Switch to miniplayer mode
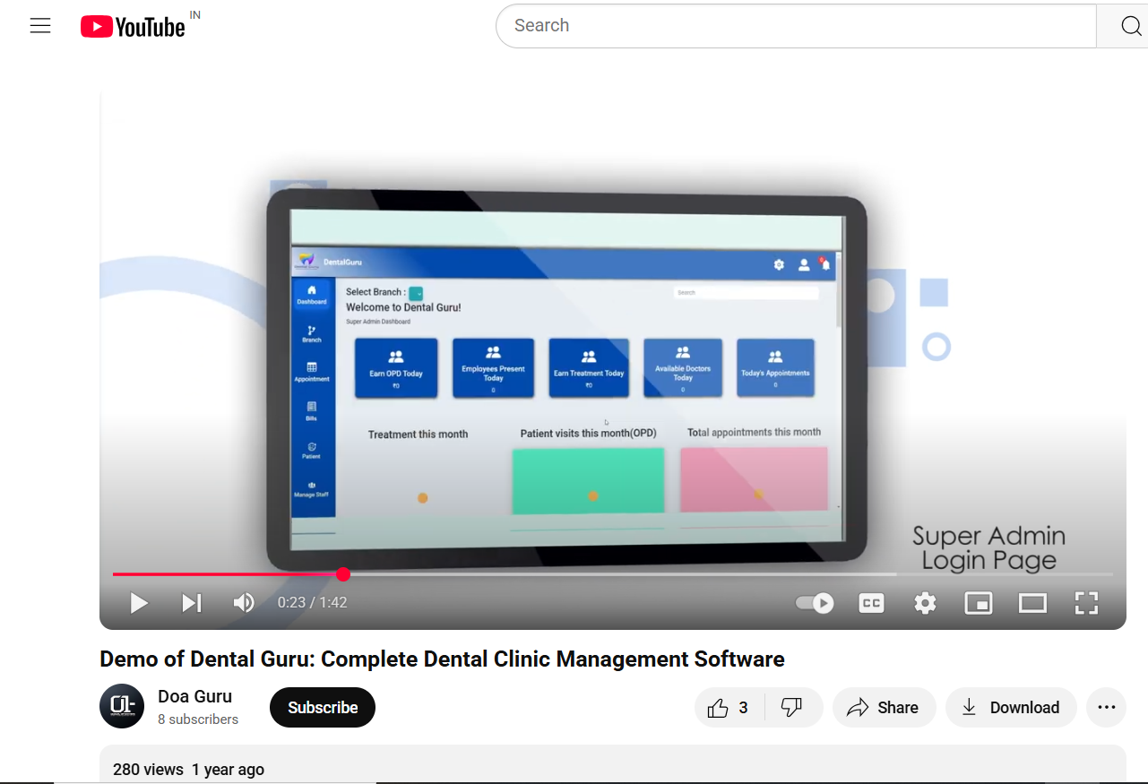The image size is (1148, 784). (979, 603)
